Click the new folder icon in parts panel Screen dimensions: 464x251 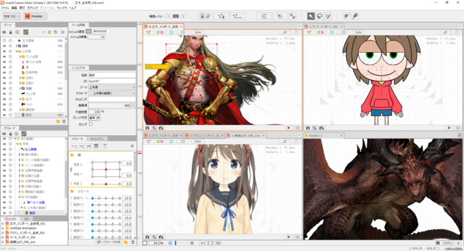(x=57, y=121)
